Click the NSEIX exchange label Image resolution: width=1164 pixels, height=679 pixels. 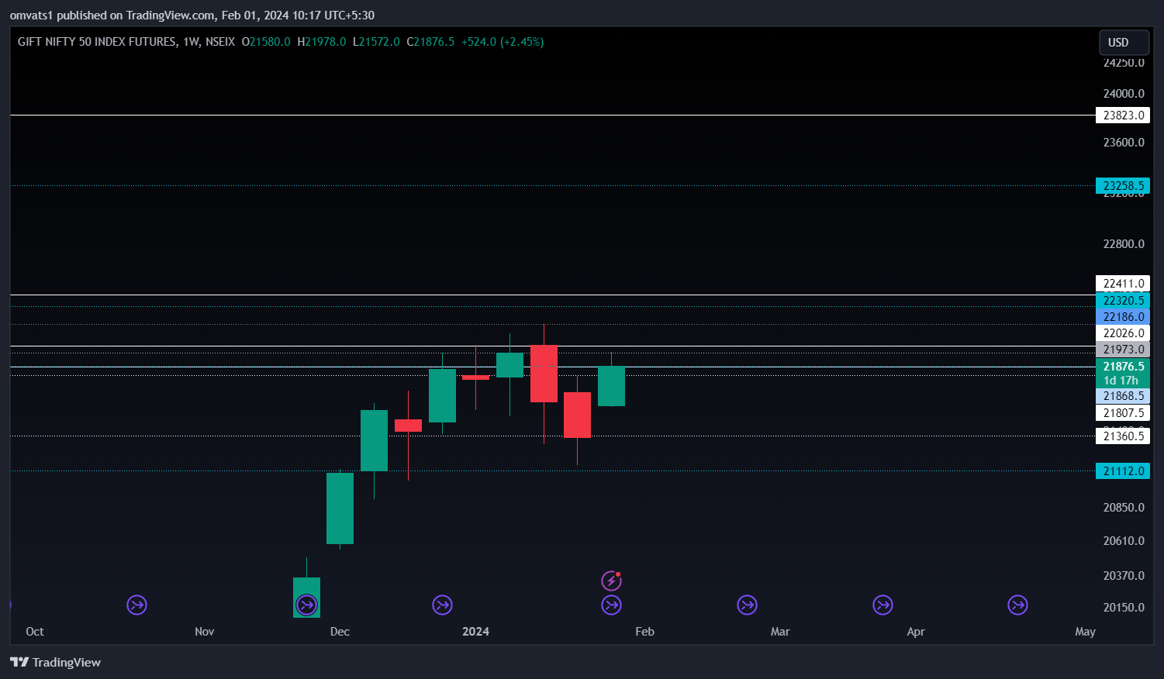tap(220, 42)
